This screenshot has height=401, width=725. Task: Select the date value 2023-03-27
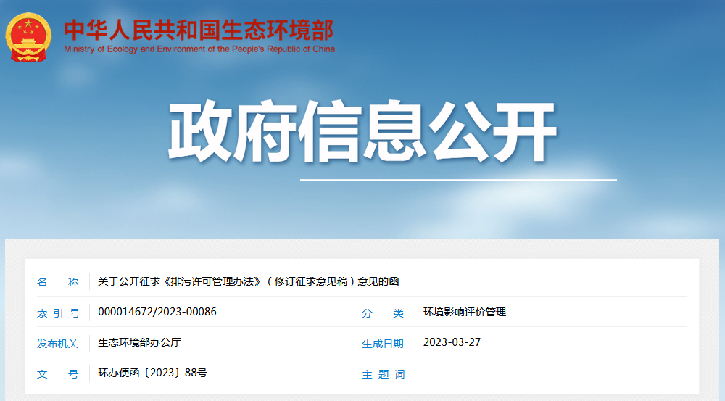[452, 342]
